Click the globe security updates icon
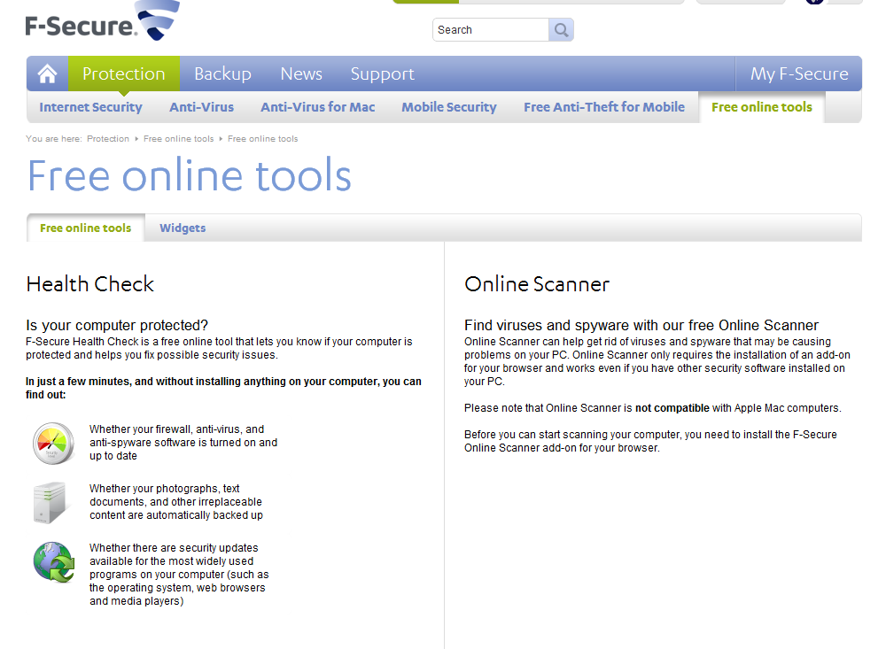The image size is (886, 649). coord(54,562)
